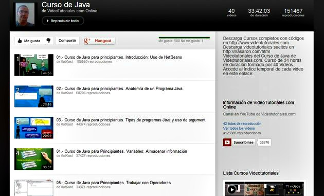This screenshot has height=196, width=324.
Task: Click the thumbs-up Me gusta button
Action: pyautogui.click(x=29, y=41)
